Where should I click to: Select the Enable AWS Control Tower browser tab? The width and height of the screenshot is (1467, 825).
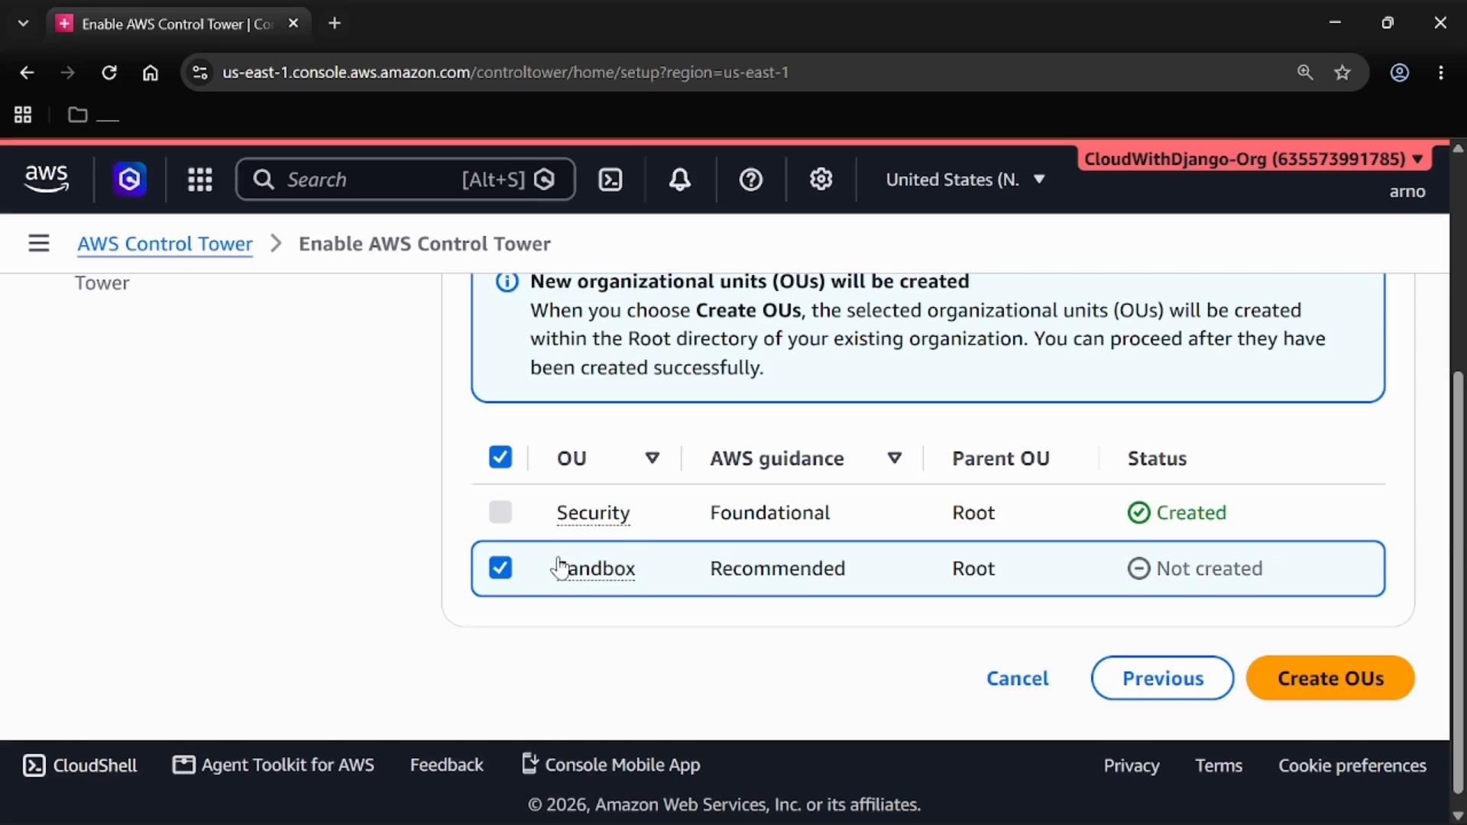click(x=179, y=24)
